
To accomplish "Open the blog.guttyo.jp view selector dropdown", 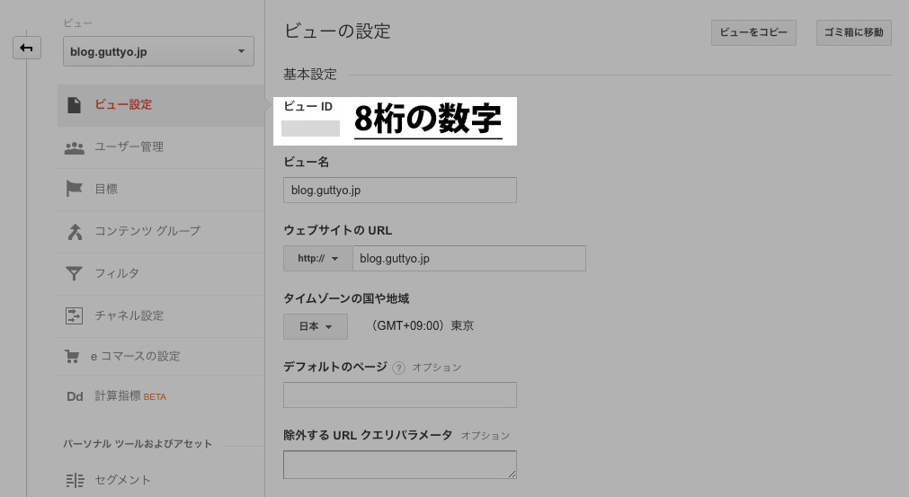I will click(x=158, y=52).
